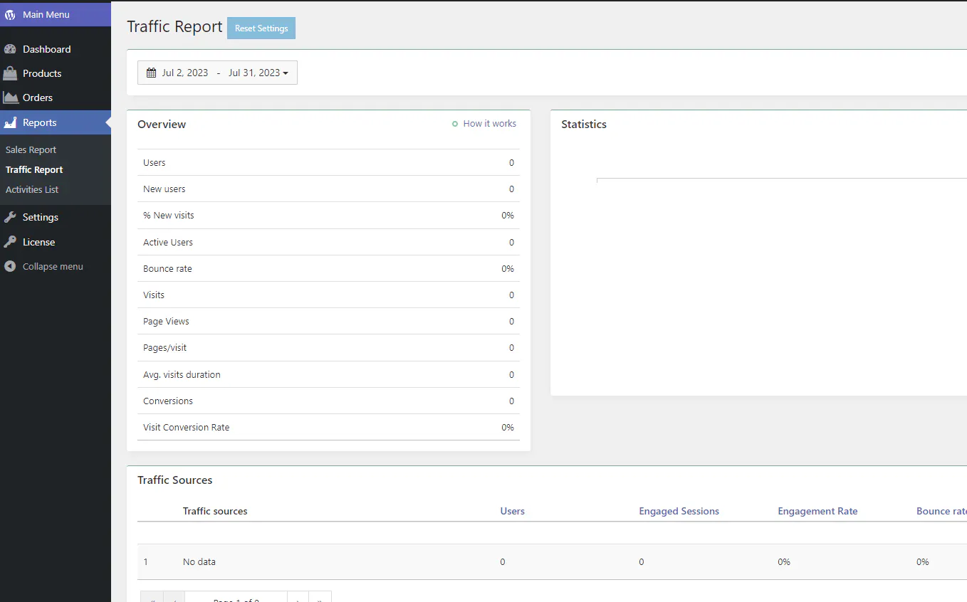Open the Activities List report
The width and height of the screenshot is (967, 602).
coord(32,189)
